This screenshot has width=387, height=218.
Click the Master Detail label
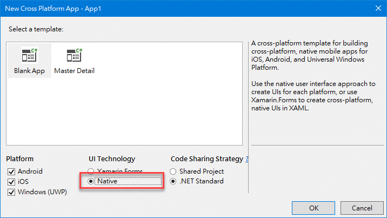point(74,71)
